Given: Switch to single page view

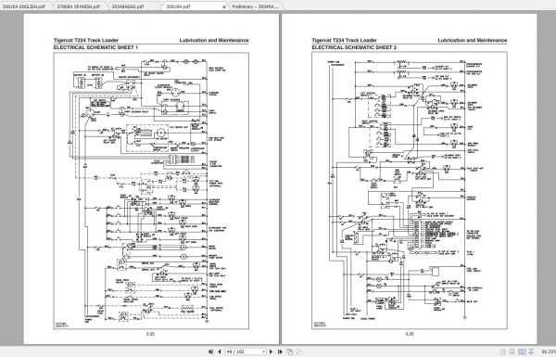Looking at the screenshot, I should click(502, 352).
